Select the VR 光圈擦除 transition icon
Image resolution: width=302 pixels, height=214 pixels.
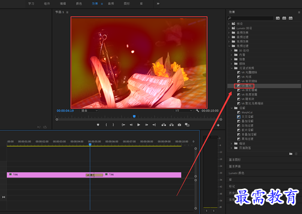(239, 72)
